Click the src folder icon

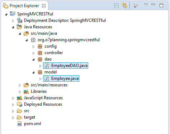point(19,111)
